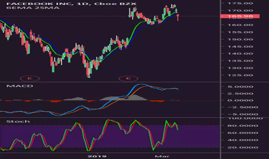
Task: Click the 170.00 price axis label
Action: point(240,10)
